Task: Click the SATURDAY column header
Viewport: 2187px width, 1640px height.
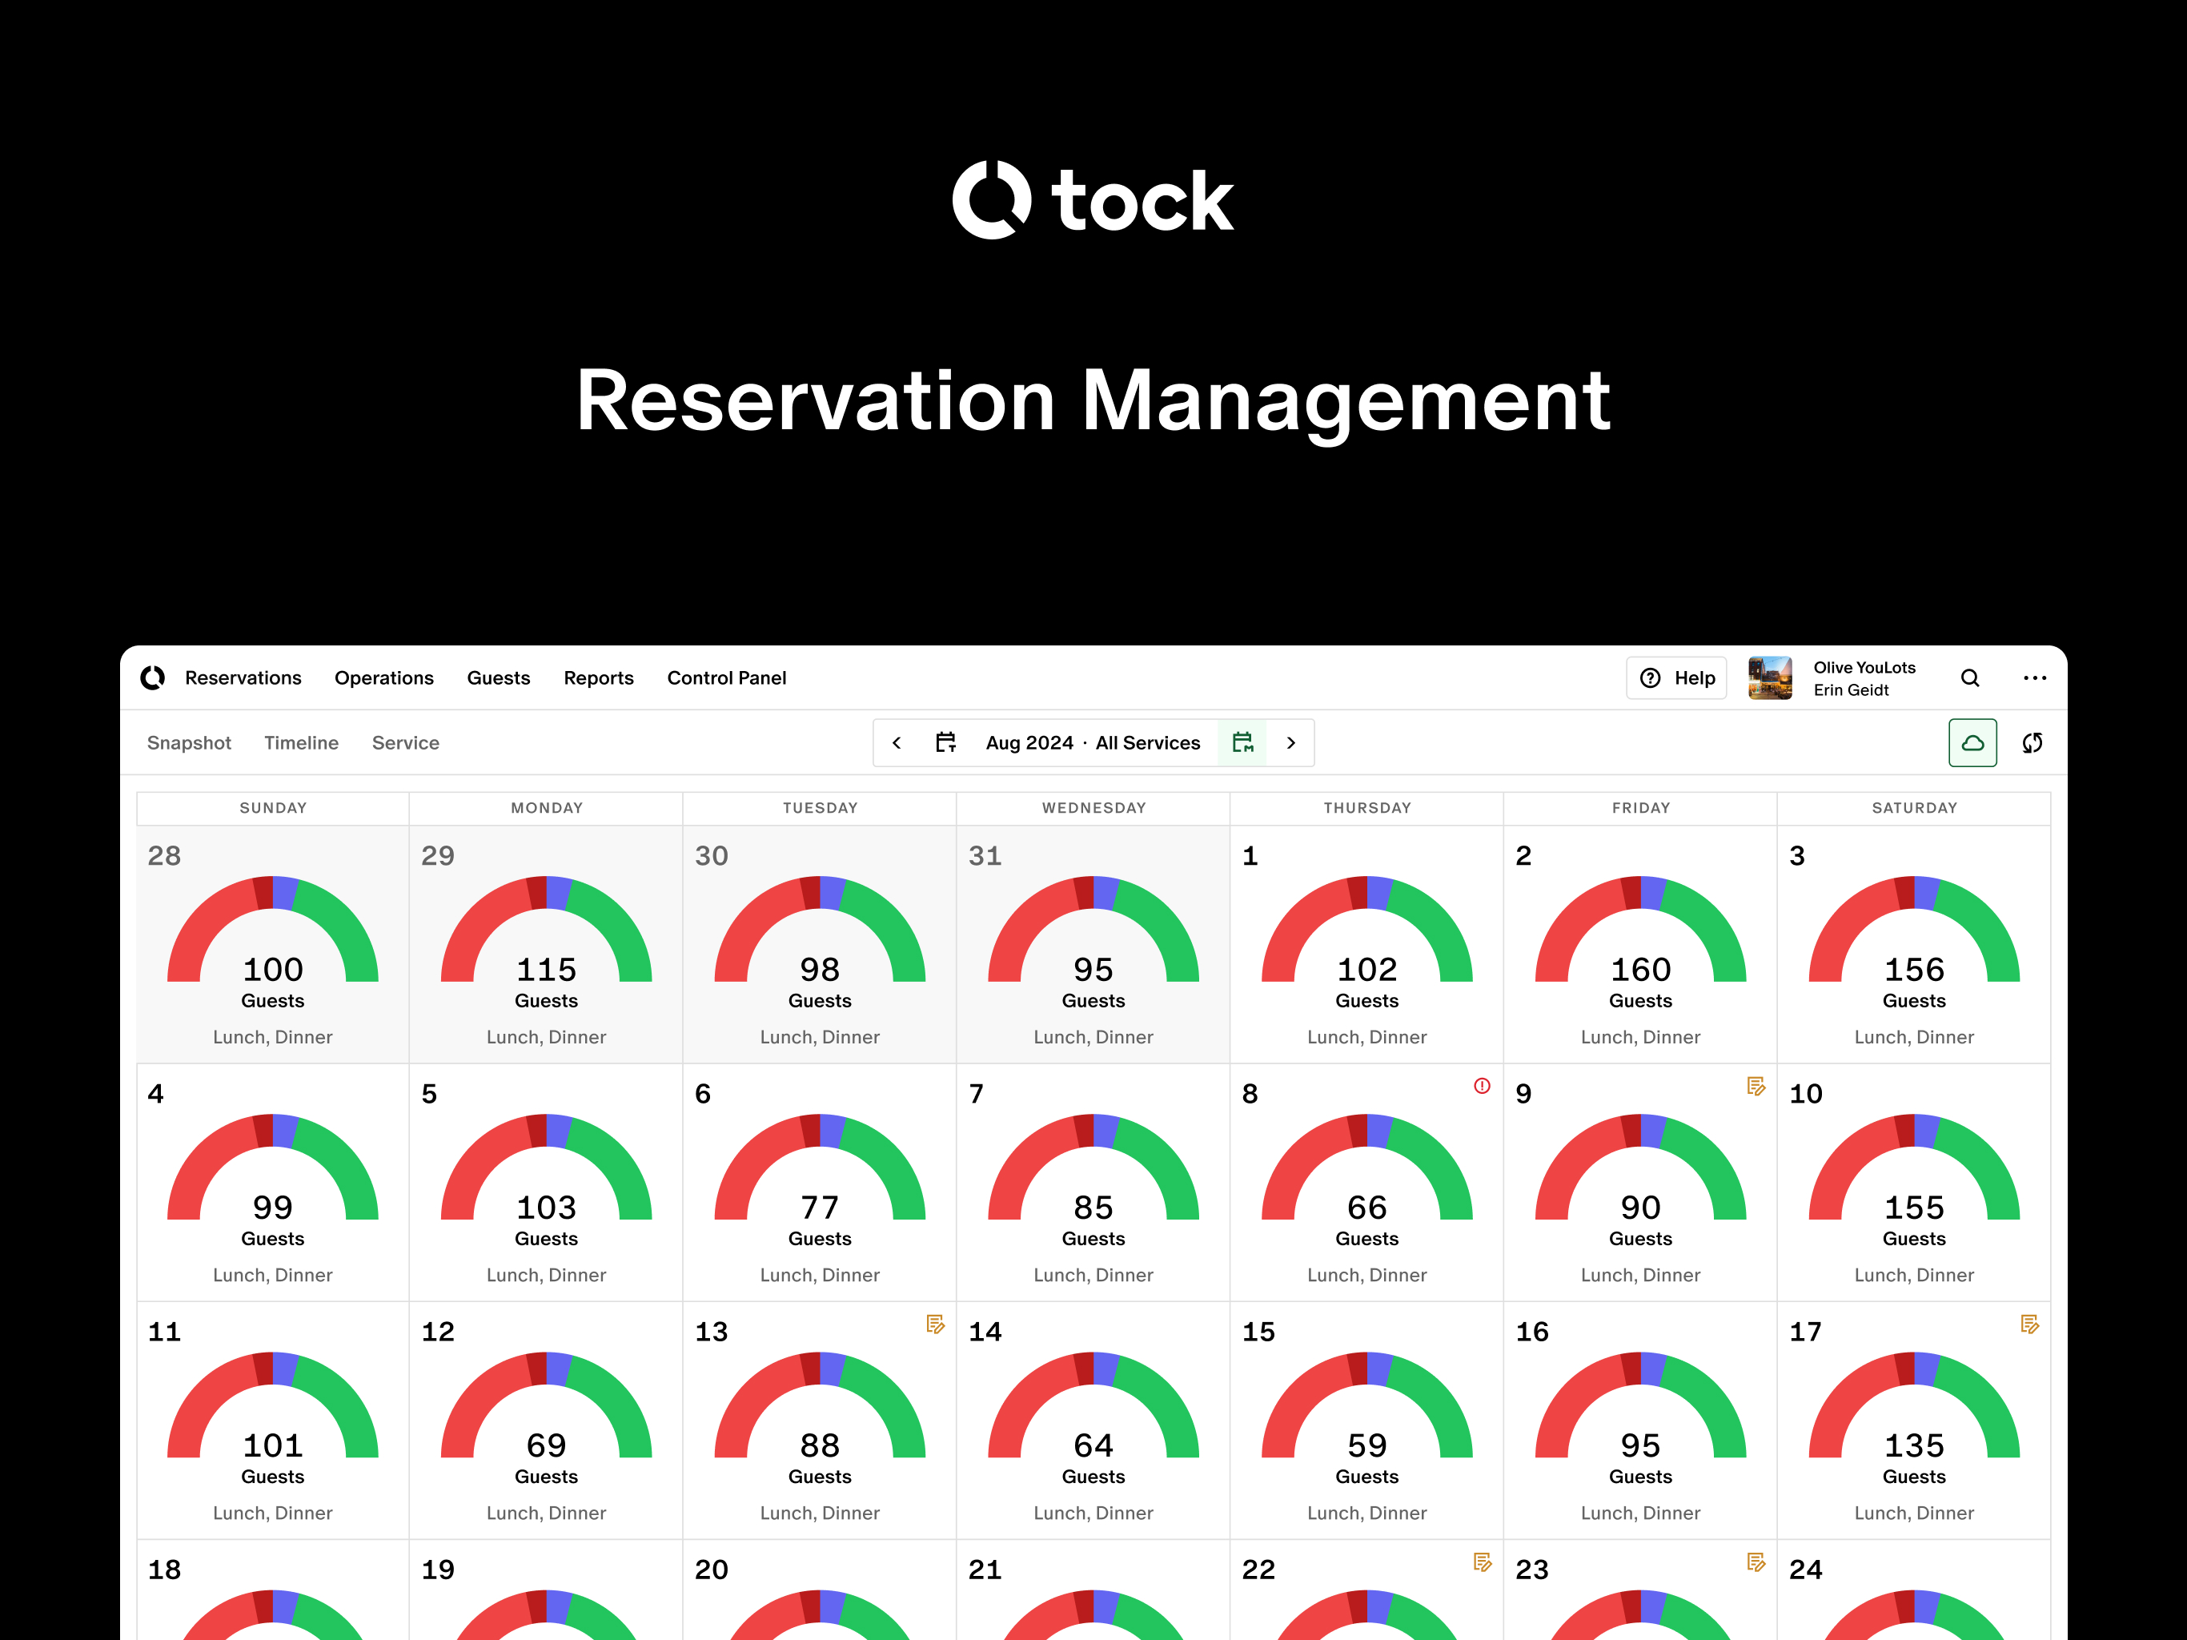Action: [x=1914, y=808]
